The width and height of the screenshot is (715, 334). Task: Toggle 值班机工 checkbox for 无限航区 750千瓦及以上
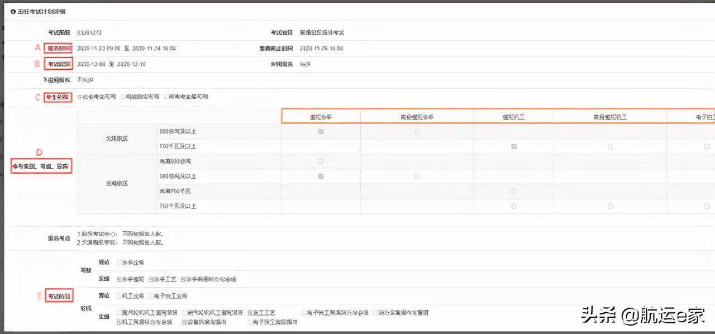[513, 146]
